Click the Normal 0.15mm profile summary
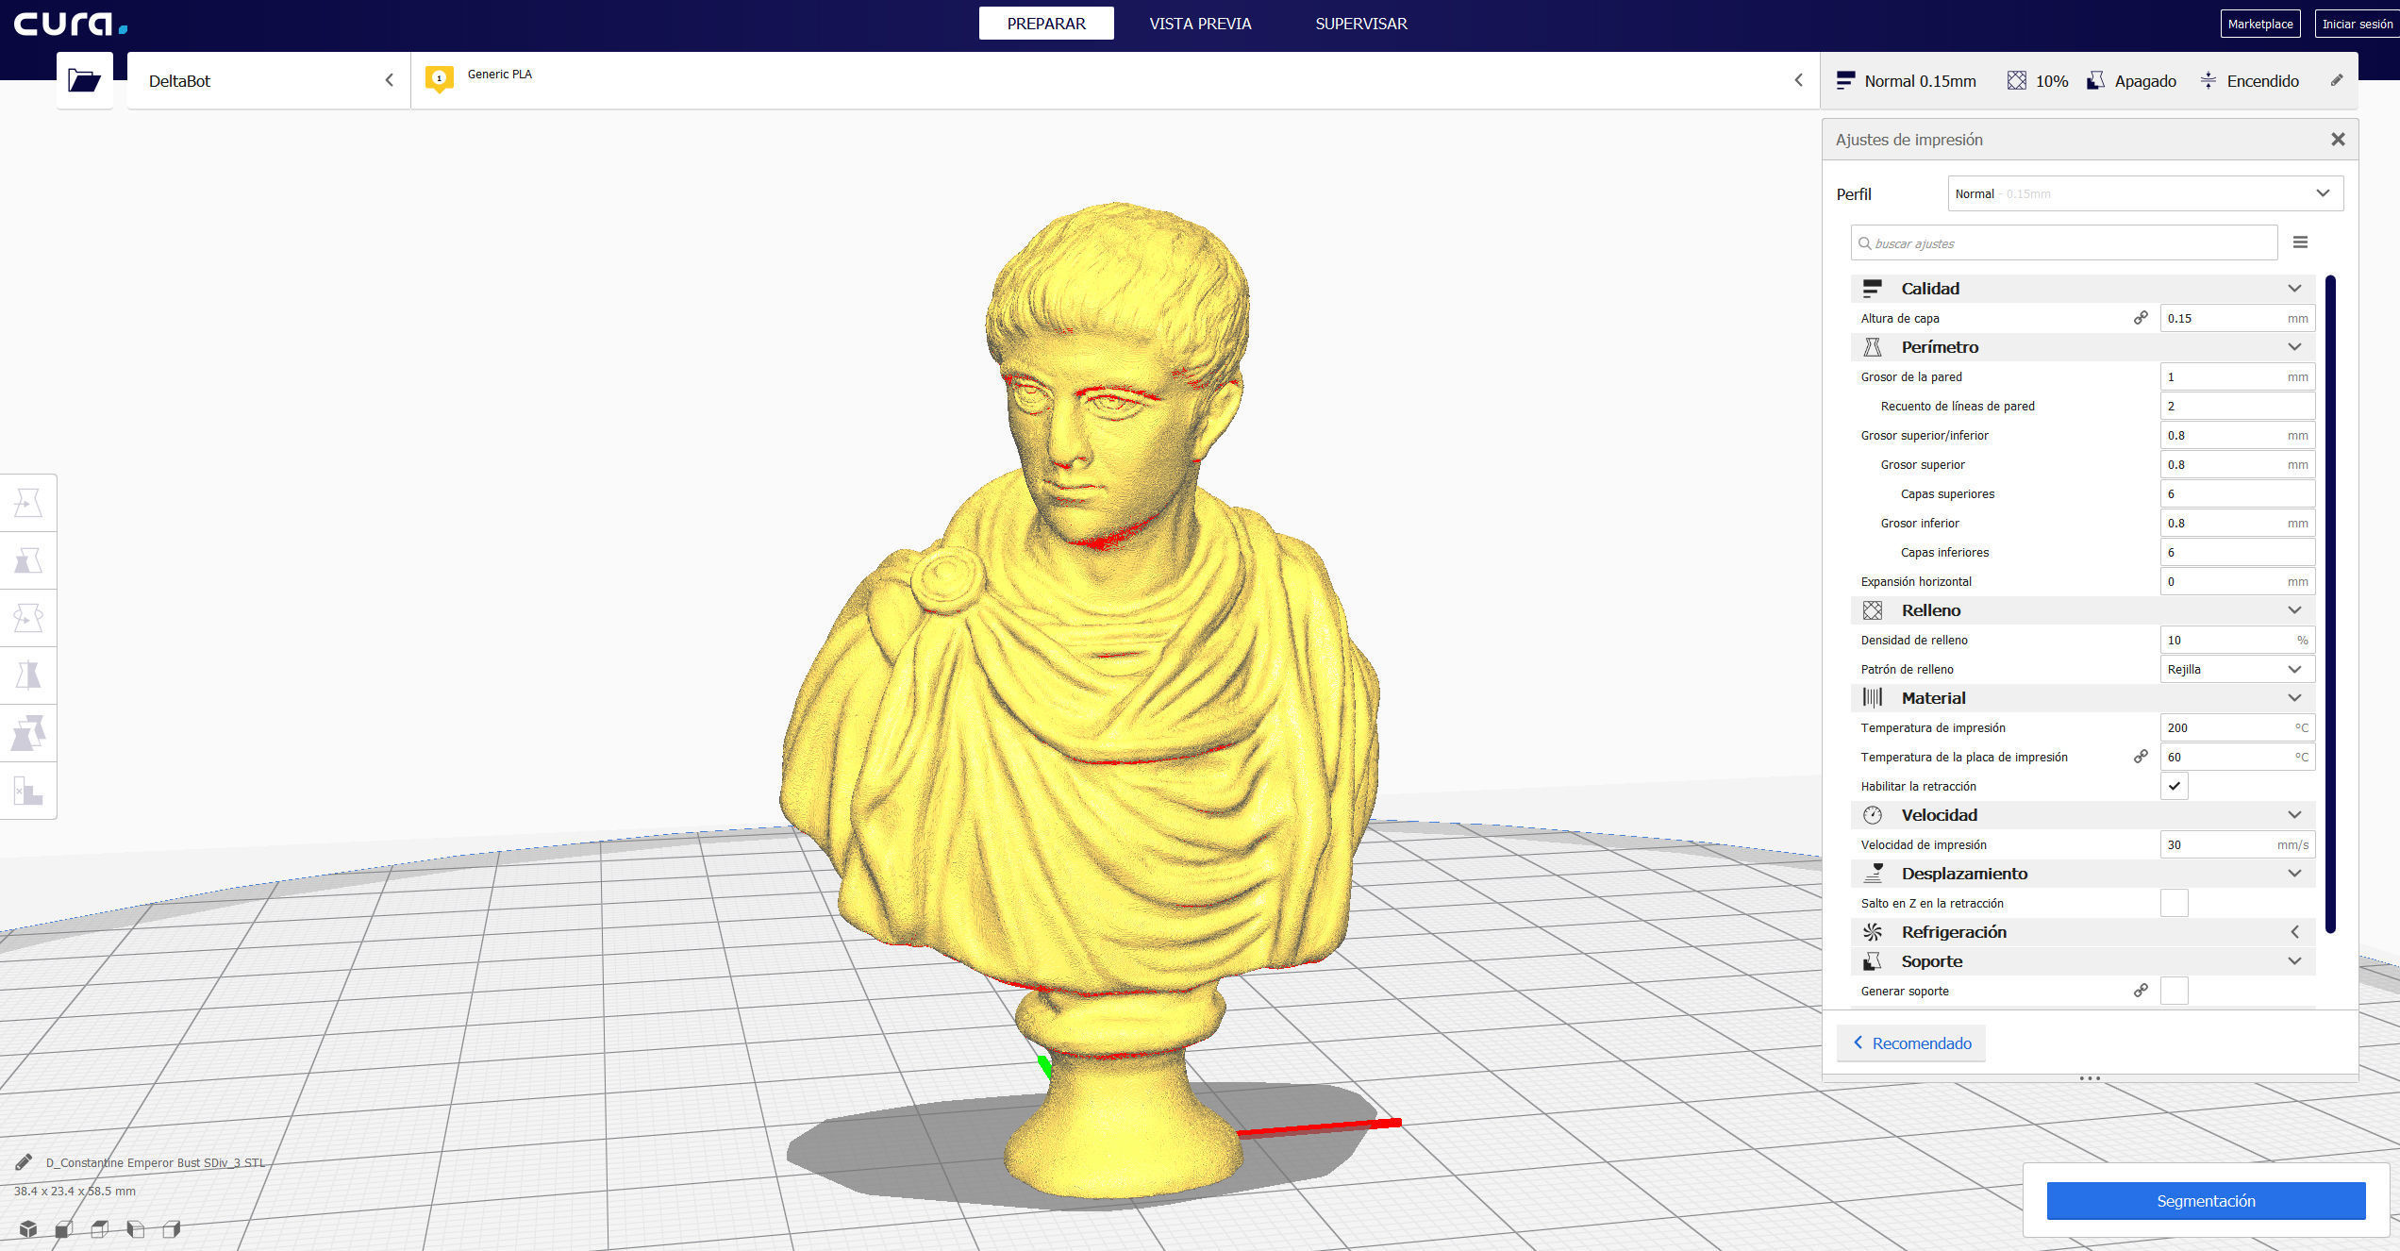 [x=1906, y=81]
